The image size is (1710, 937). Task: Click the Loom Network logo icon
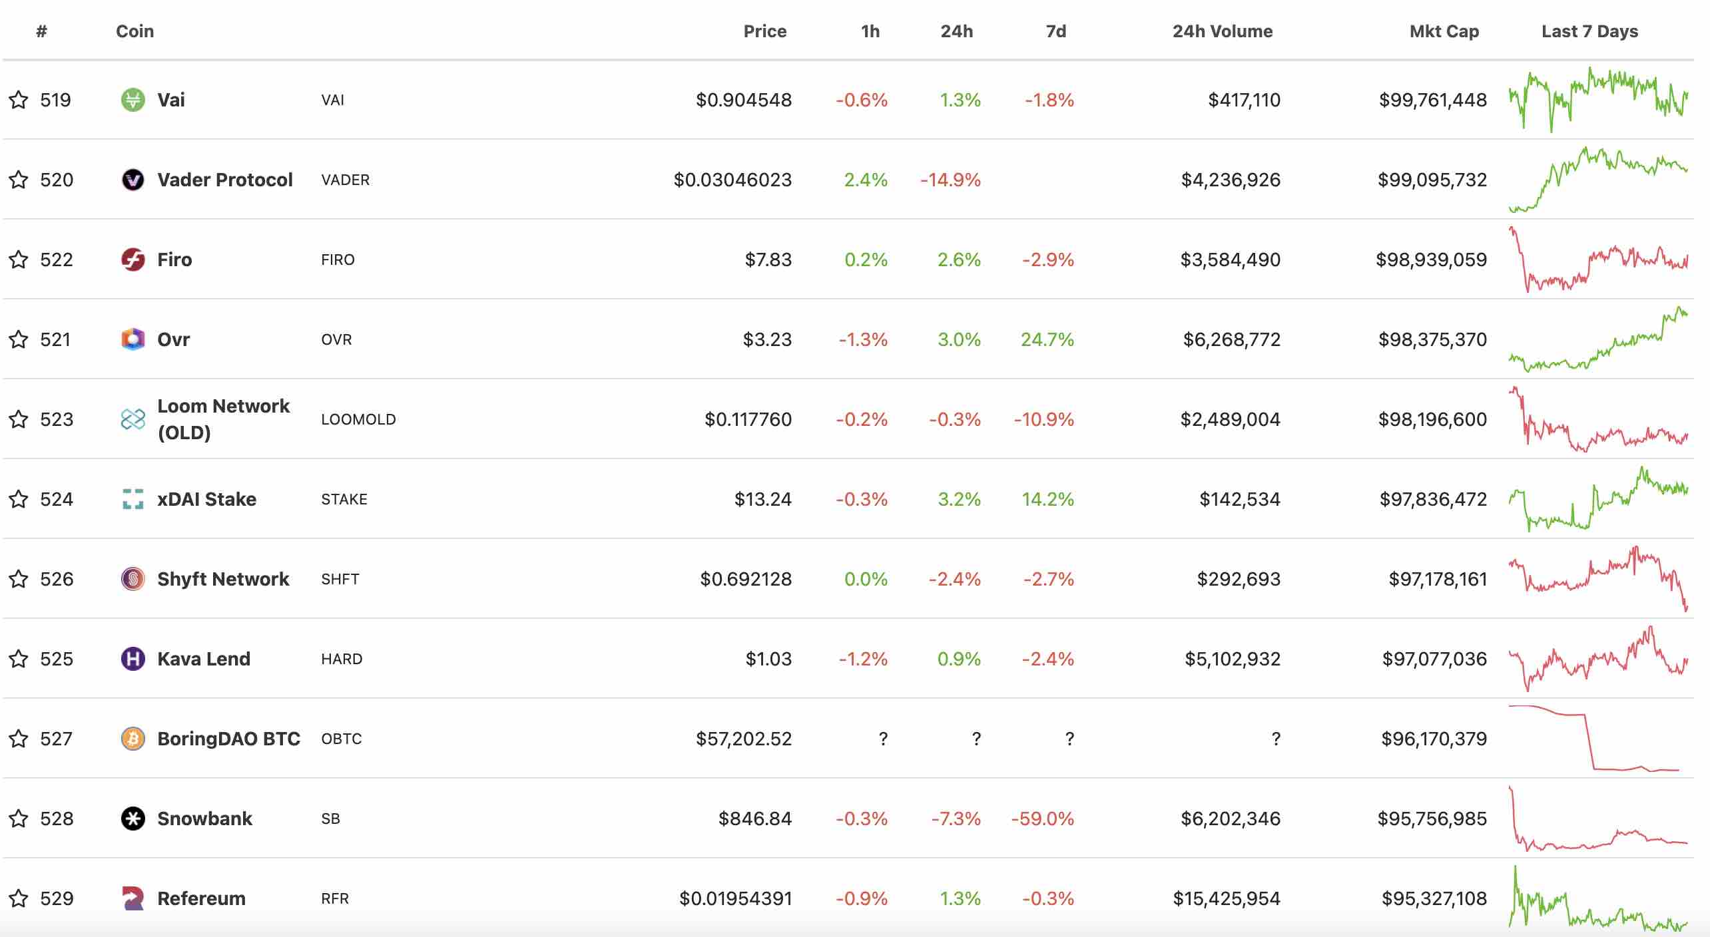click(x=133, y=419)
